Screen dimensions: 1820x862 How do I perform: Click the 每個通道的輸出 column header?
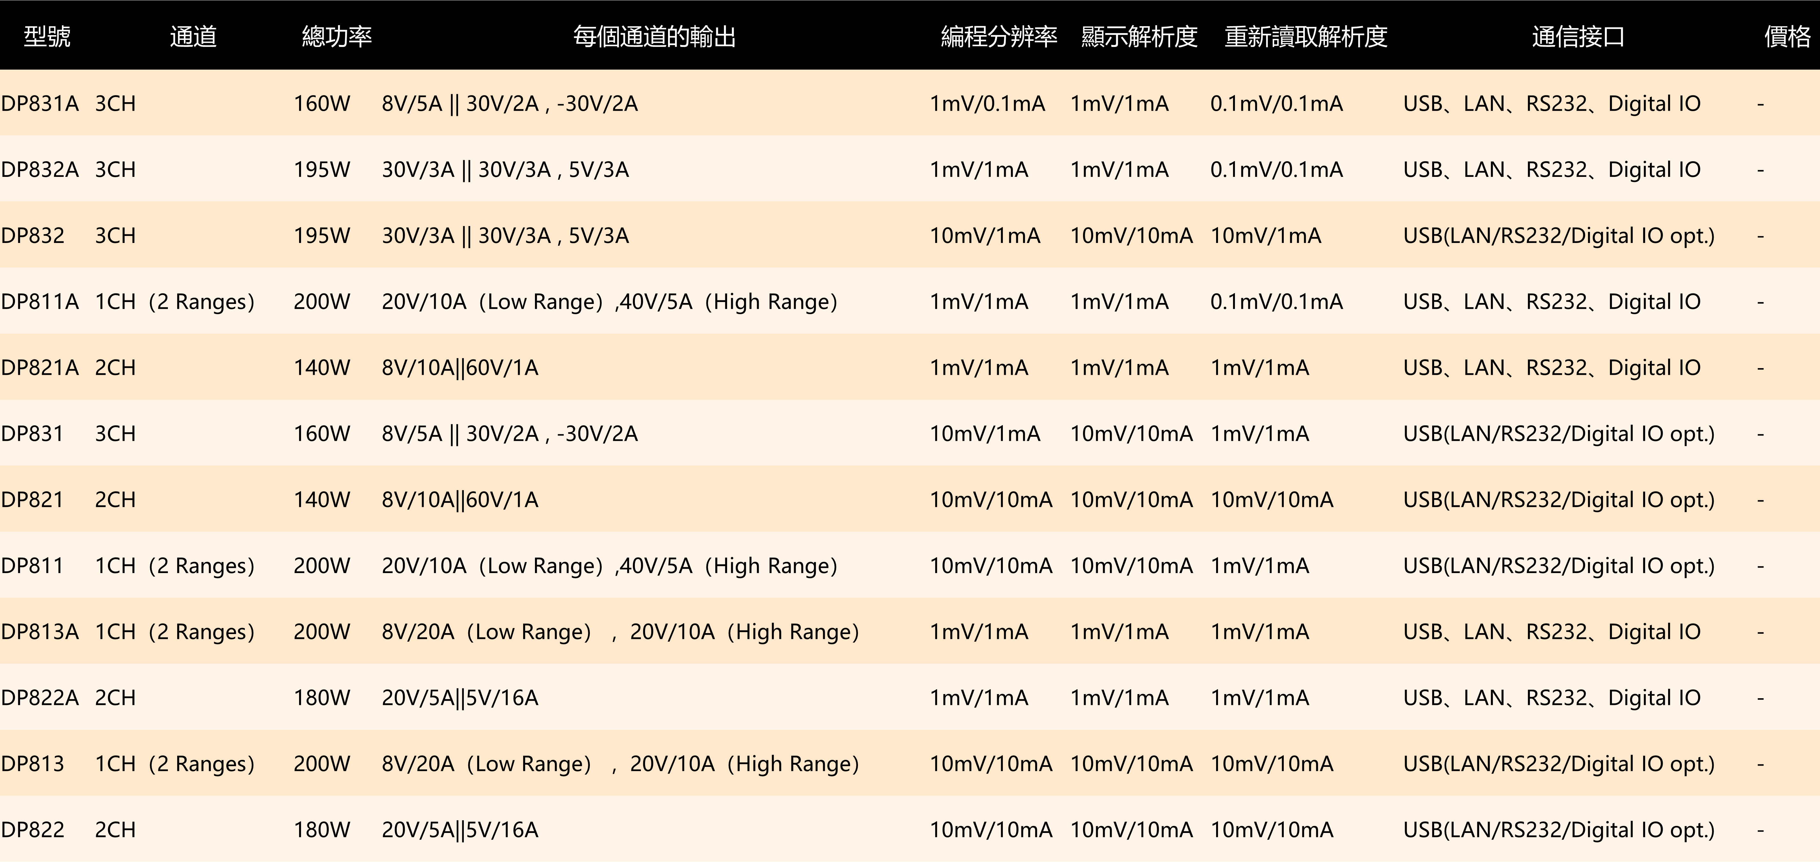[654, 36]
